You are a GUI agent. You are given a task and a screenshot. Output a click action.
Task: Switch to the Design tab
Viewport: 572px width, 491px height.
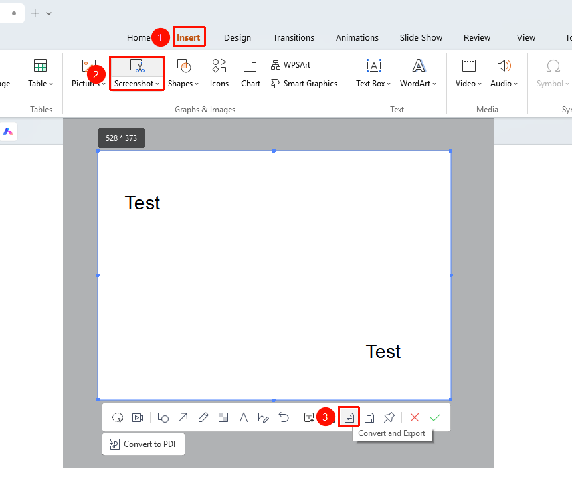point(237,38)
